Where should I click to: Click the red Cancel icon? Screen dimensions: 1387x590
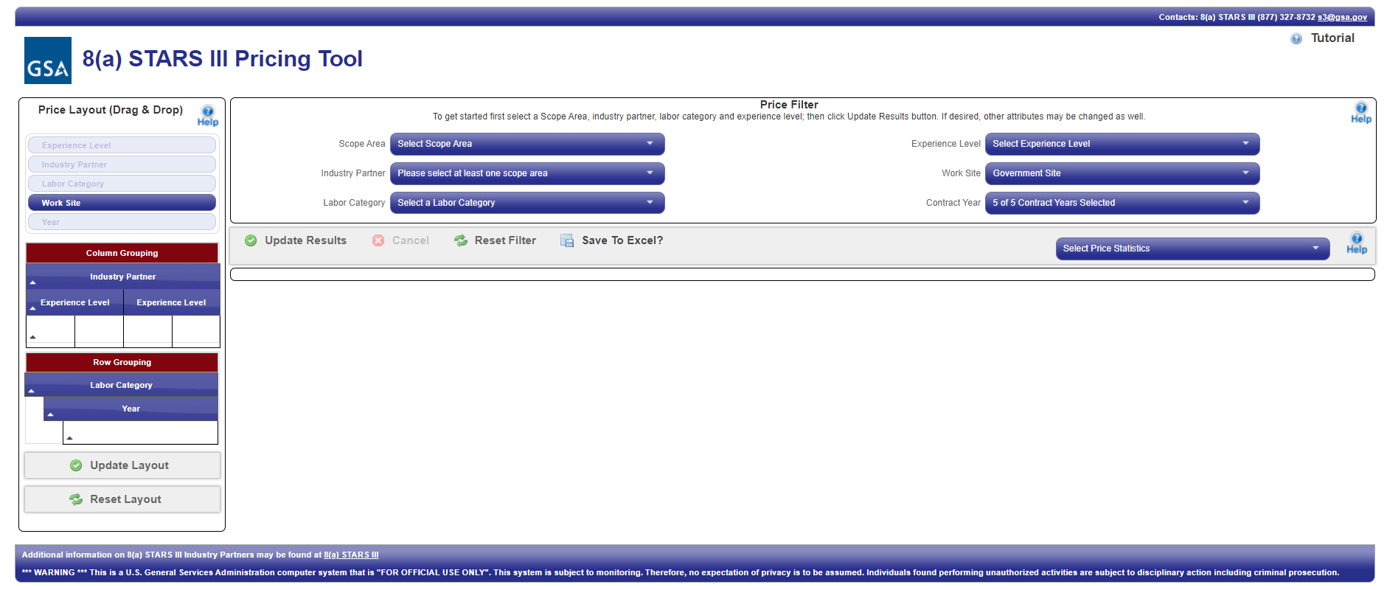tap(378, 240)
